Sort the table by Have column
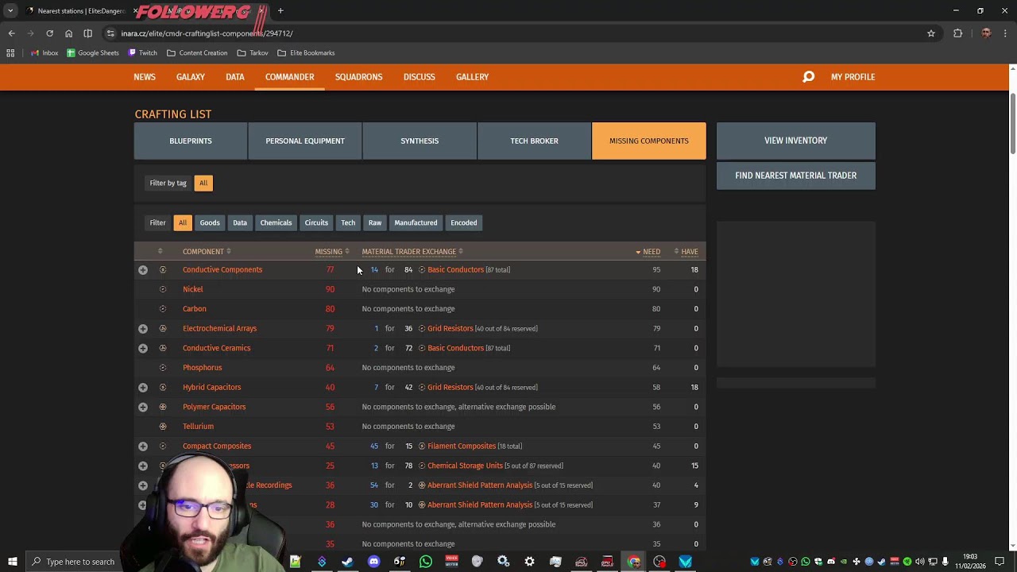 pos(686,252)
